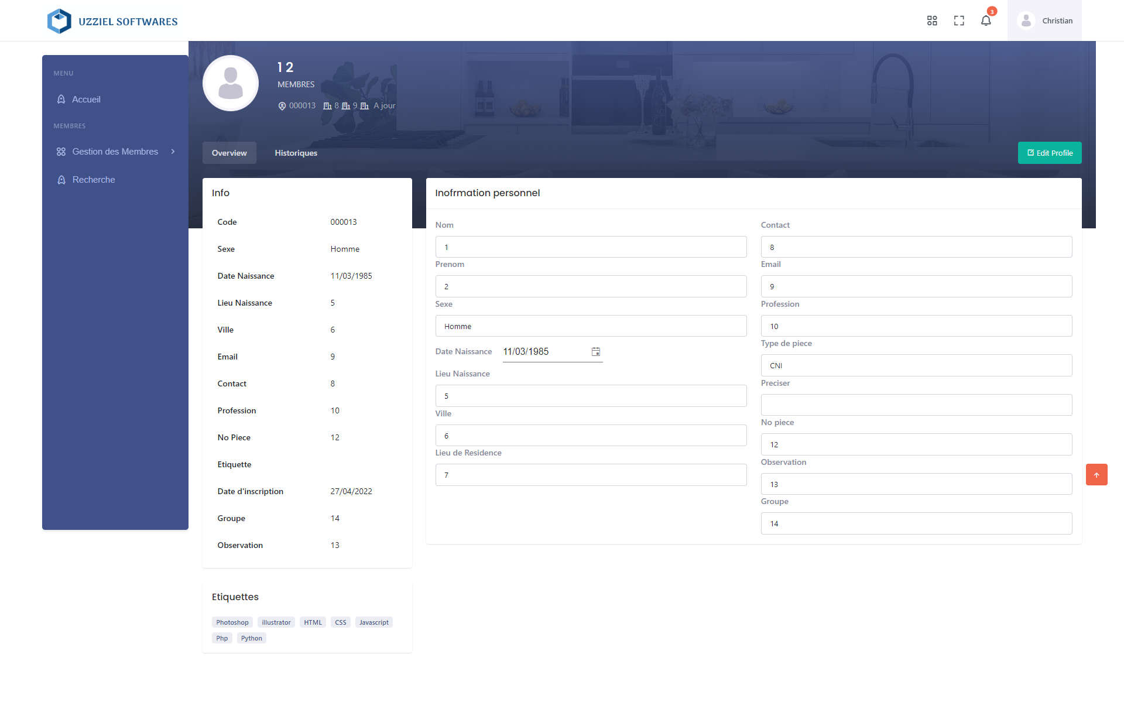Open the Christian user menu
This screenshot has height=702, width=1124.
coord(1045,21)
